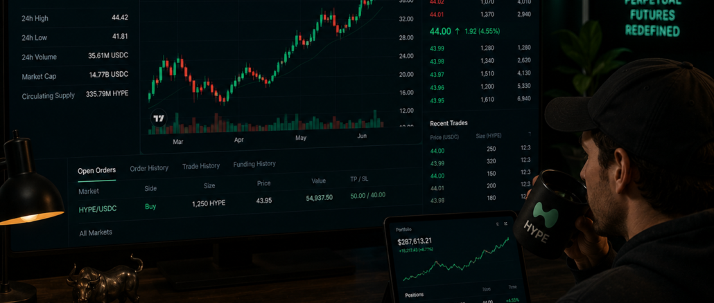Click the 54,937.50 order value
Viewport: 714px width, 303px height.
[319, 198]
